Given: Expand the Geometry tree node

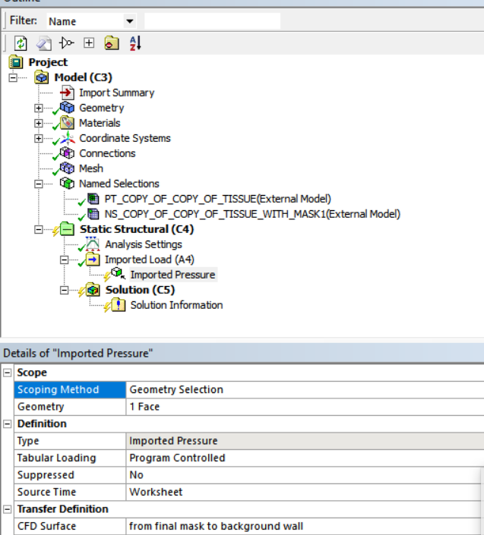Looking at the screenshot, I should [x=39, y=108].
